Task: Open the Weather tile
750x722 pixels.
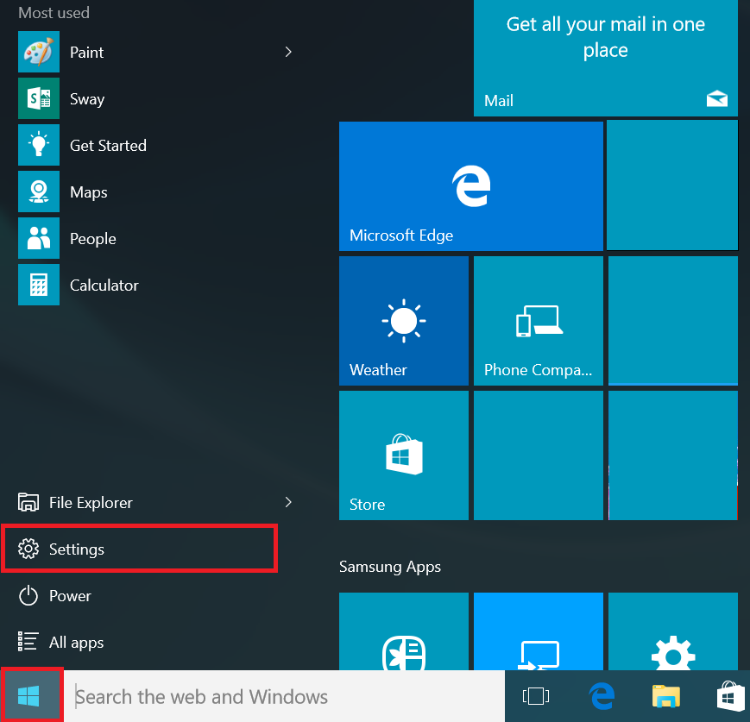Action: (404, 320)
